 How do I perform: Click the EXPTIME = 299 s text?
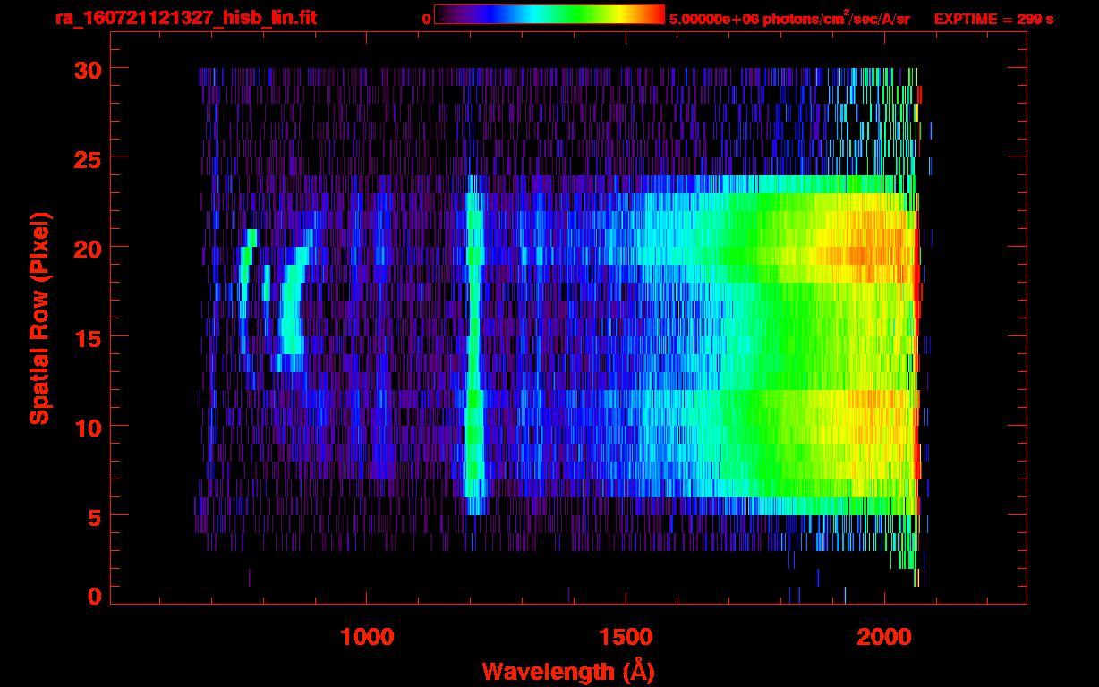pos(993,19)
